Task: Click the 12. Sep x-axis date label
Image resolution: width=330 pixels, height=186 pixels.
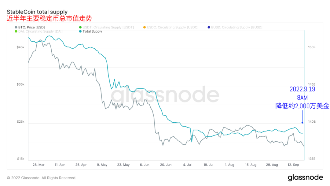Action: click(x=293, y=165)
